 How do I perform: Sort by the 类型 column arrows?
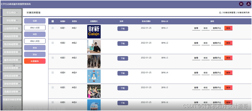76,21
